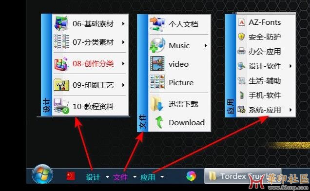
Task: Click the video filmstrip icon
Action: pos(157,64)
